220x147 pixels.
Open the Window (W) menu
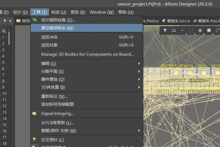[x=102, y=12]
